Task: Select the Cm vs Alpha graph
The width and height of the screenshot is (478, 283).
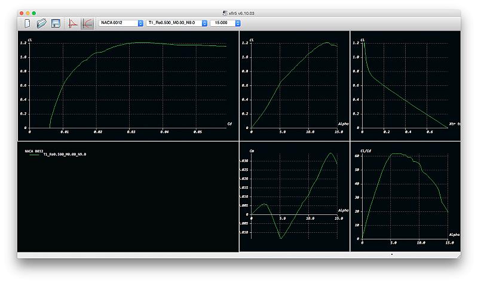Action: click(294, 196)
